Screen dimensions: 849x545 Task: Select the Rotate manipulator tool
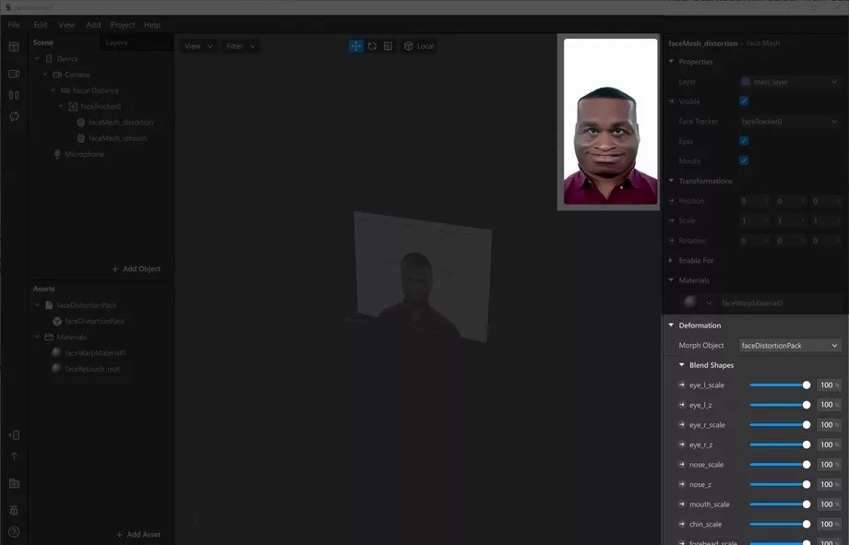coord(372,46)
